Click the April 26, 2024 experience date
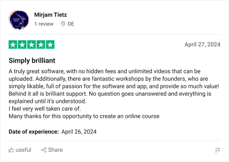 pyautogui.click(x=79, y=132)
